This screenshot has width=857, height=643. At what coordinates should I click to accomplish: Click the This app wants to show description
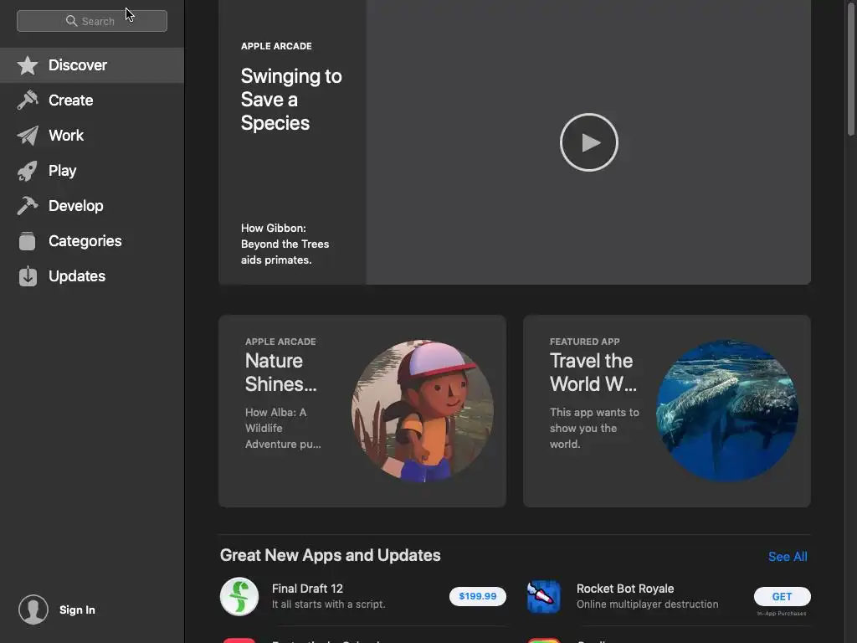pyautogui.click(x=594, y=428)
